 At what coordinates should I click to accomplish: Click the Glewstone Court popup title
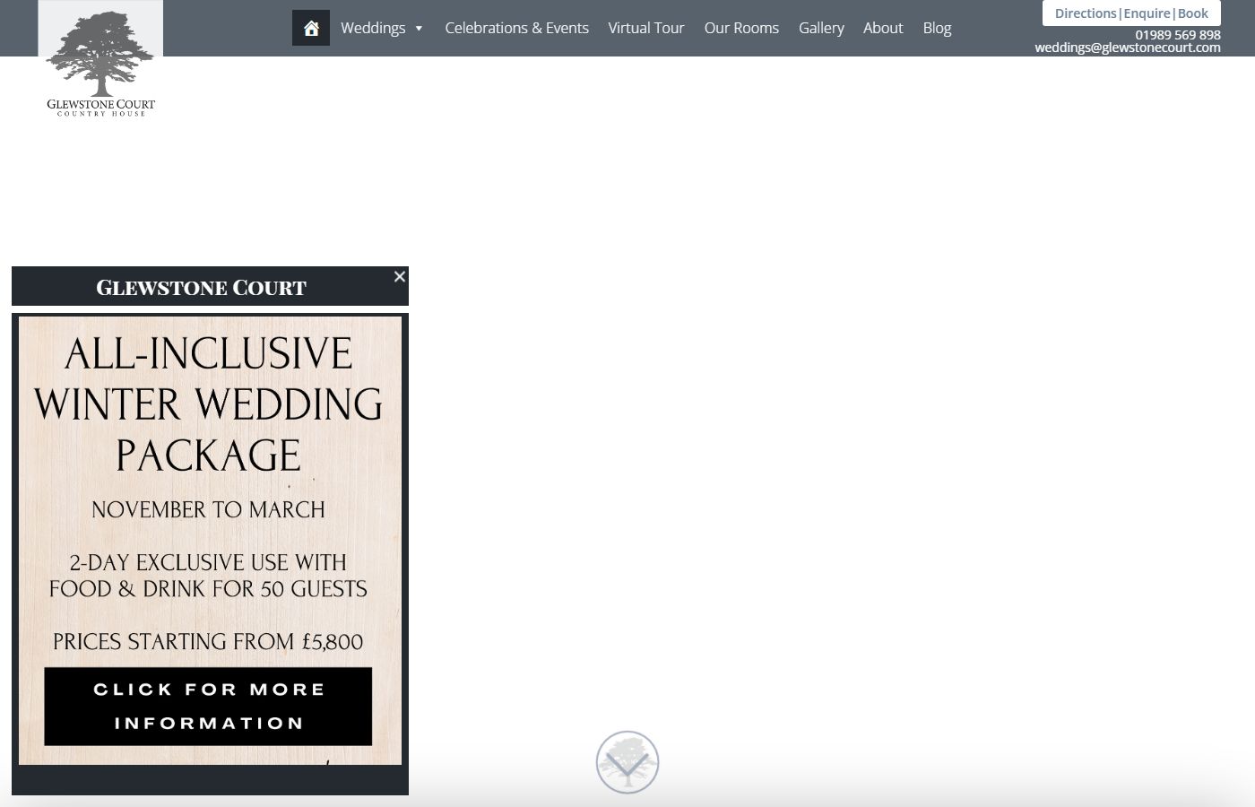tap(201, 288)
